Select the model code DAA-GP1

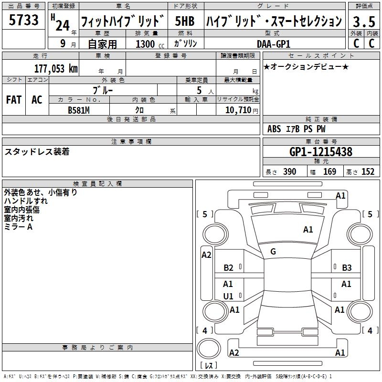[x=274, y=44]
